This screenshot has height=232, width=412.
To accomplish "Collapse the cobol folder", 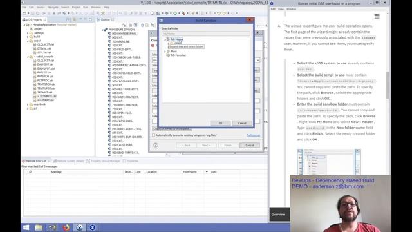I will coord(28,41).
